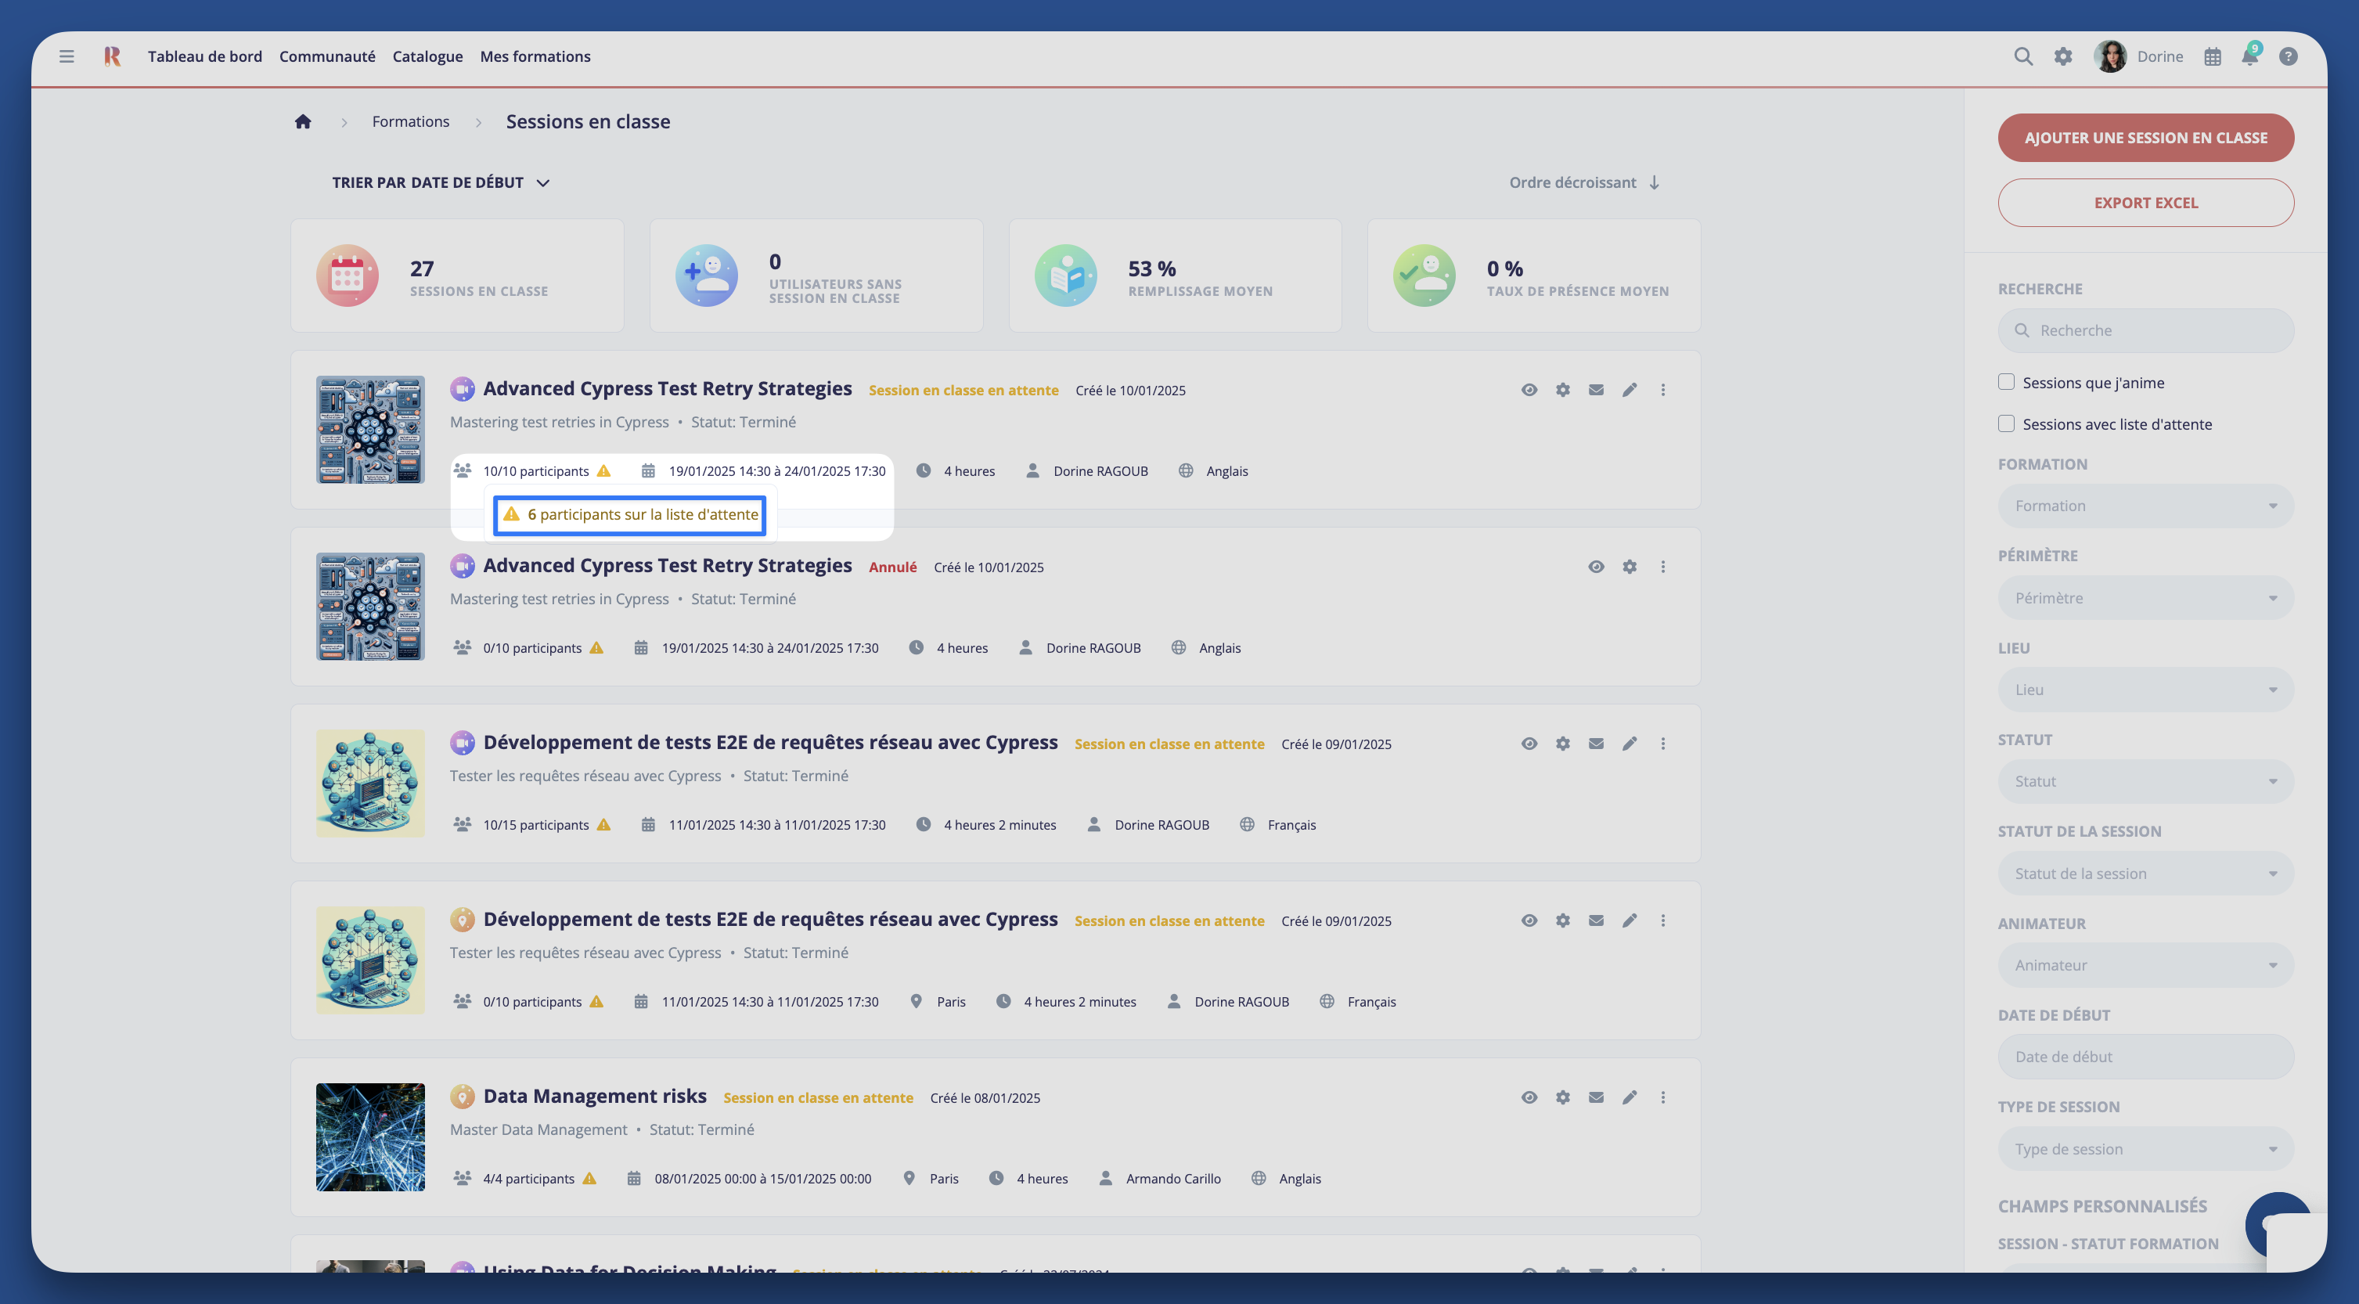This screenshot has height=1304, width=2359.
Task: Click '6 participants sur la liste d'attente' notice
Action: 630,515
